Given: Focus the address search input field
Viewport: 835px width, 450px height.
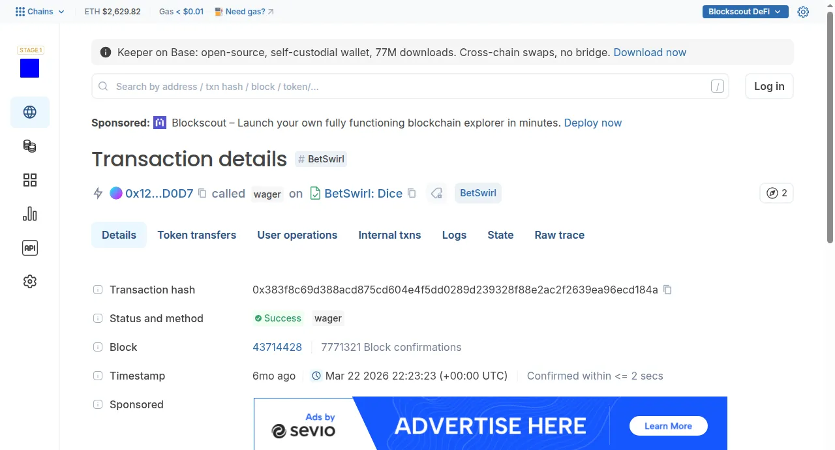Looking at the screenshot, I should pyautogui.click(x=410, y=86).
